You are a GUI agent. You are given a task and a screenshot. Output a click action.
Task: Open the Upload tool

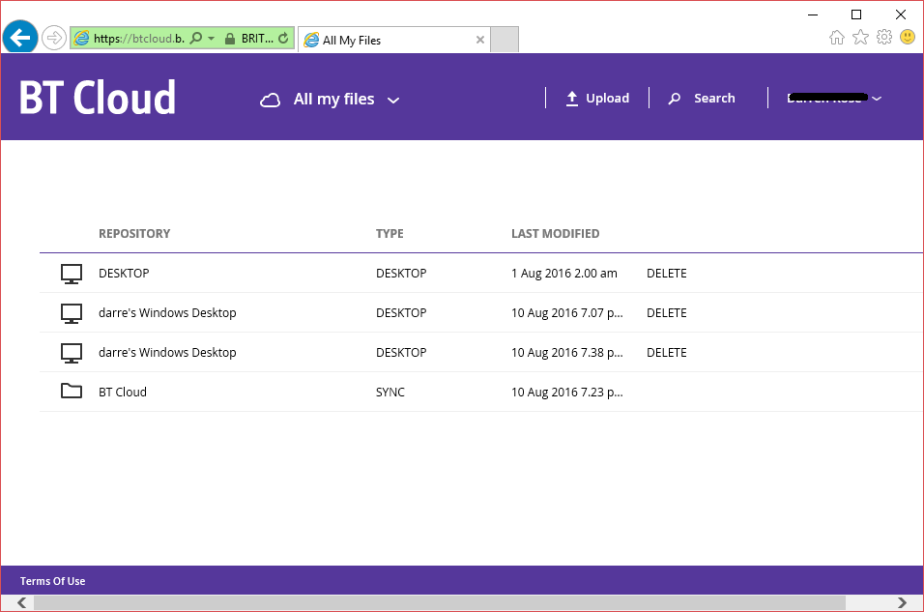coord(597,98)
